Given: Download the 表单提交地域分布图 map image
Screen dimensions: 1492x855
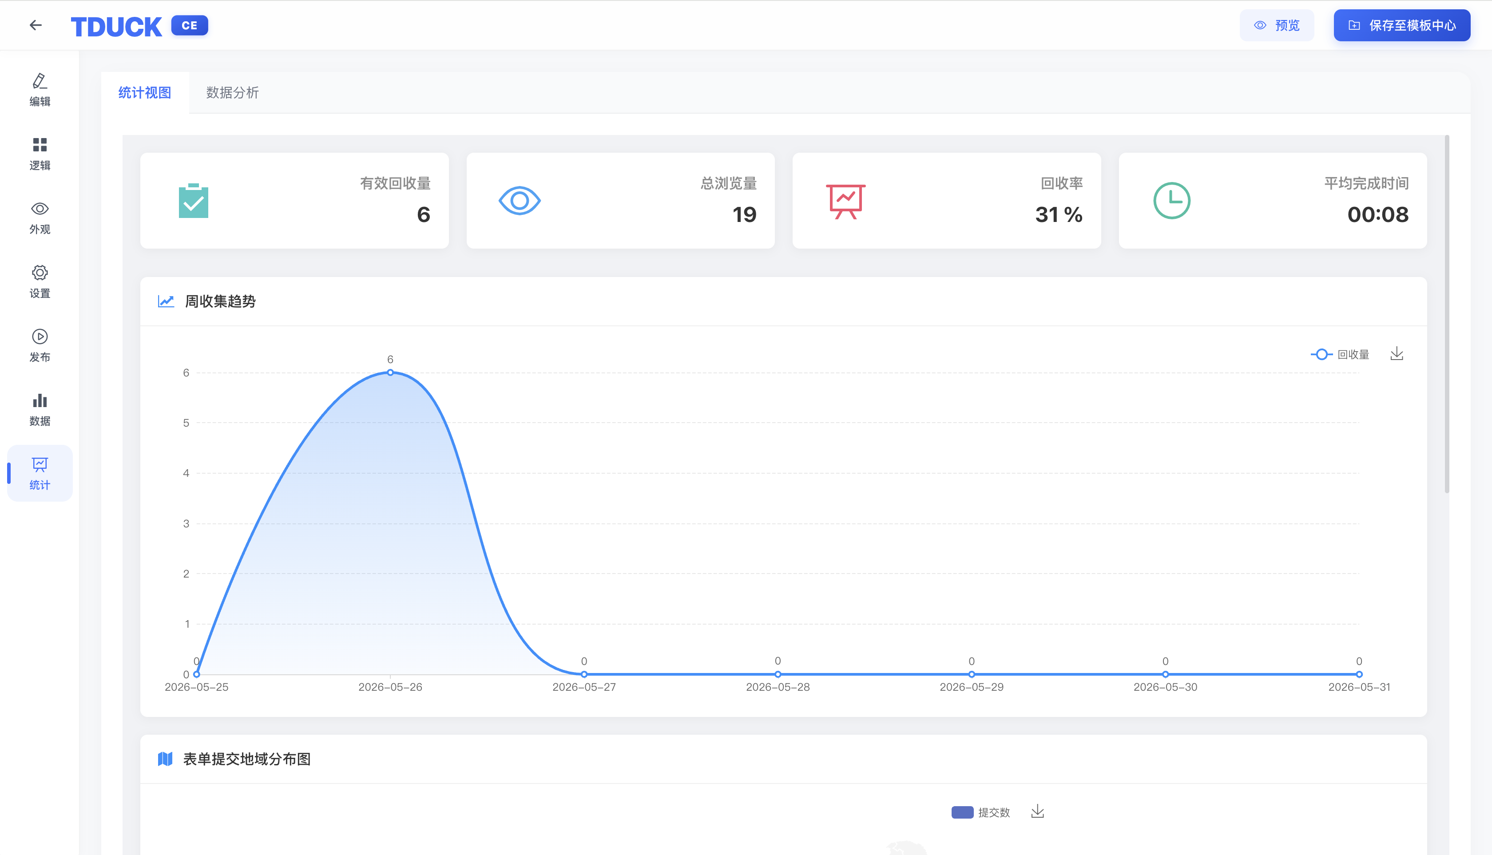Looking at the screenshot, I should point(1038,811).
